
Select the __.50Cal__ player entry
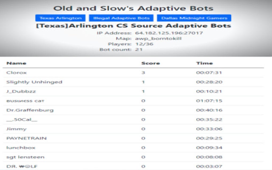pyautogui.click(x=22, y=120)
